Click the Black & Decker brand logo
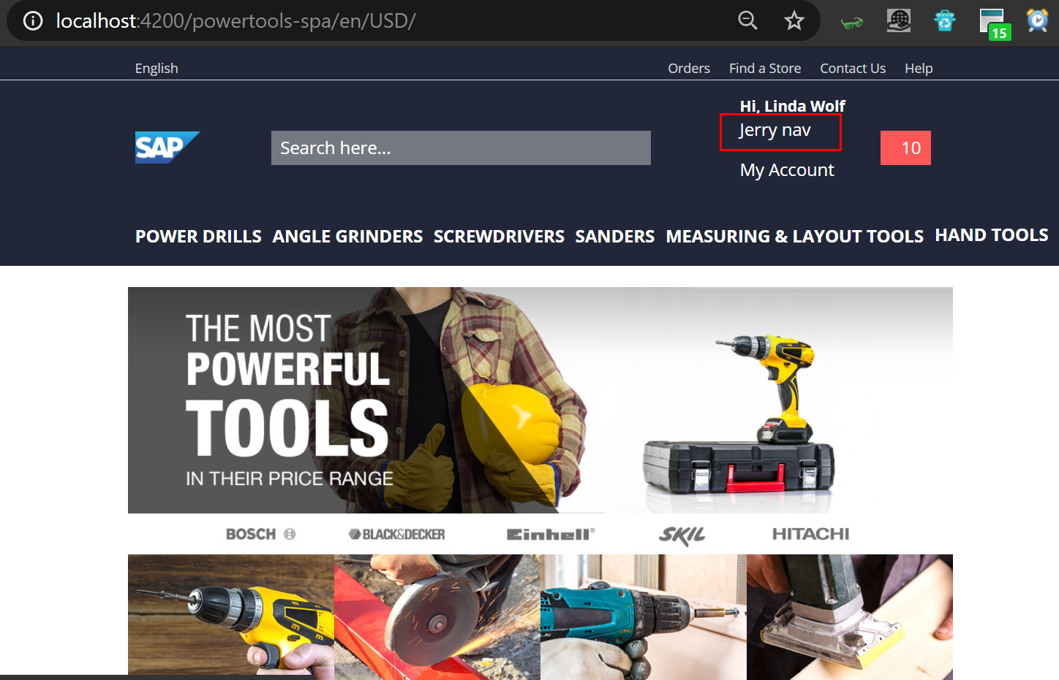Viewport: 1059px width, 680px height. pyautogui.click(x=397, y=535)
